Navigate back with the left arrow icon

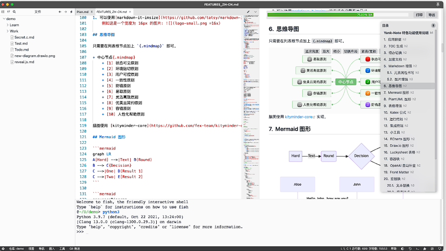click(60, 12)
